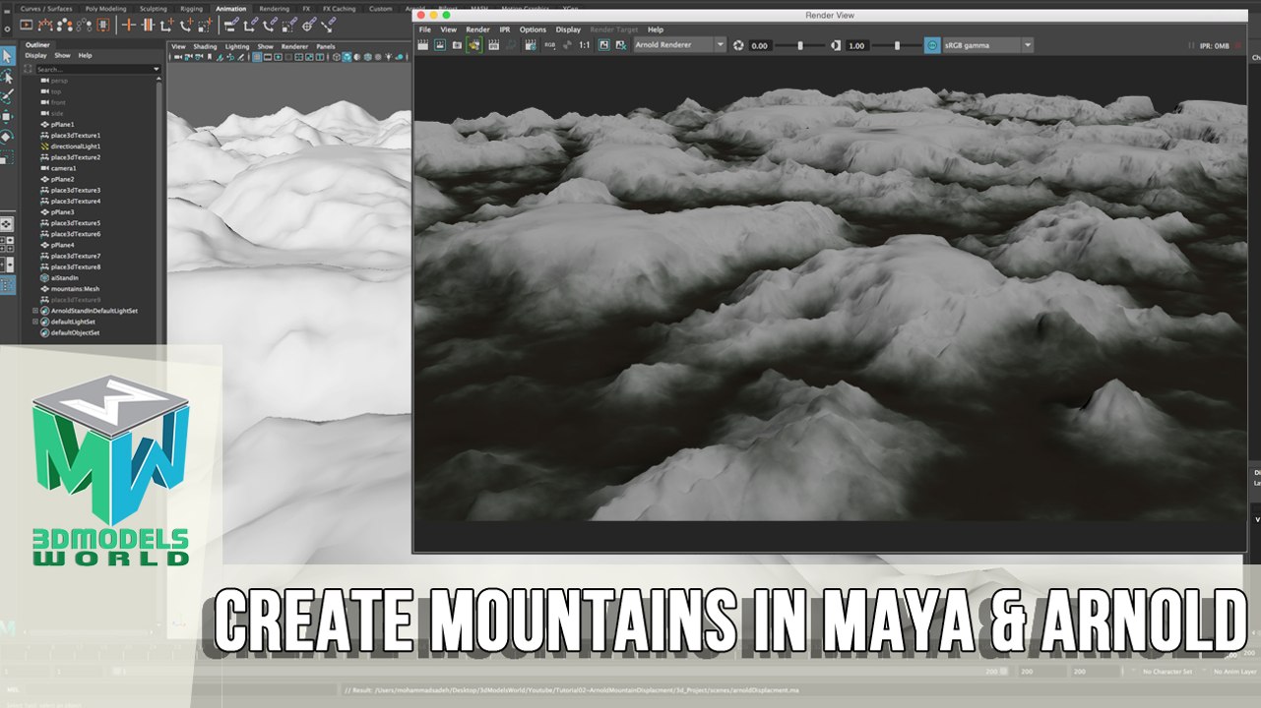Open Render Settings icon in Render View toolbar
1261x708 pixels.
click(529, 45)
